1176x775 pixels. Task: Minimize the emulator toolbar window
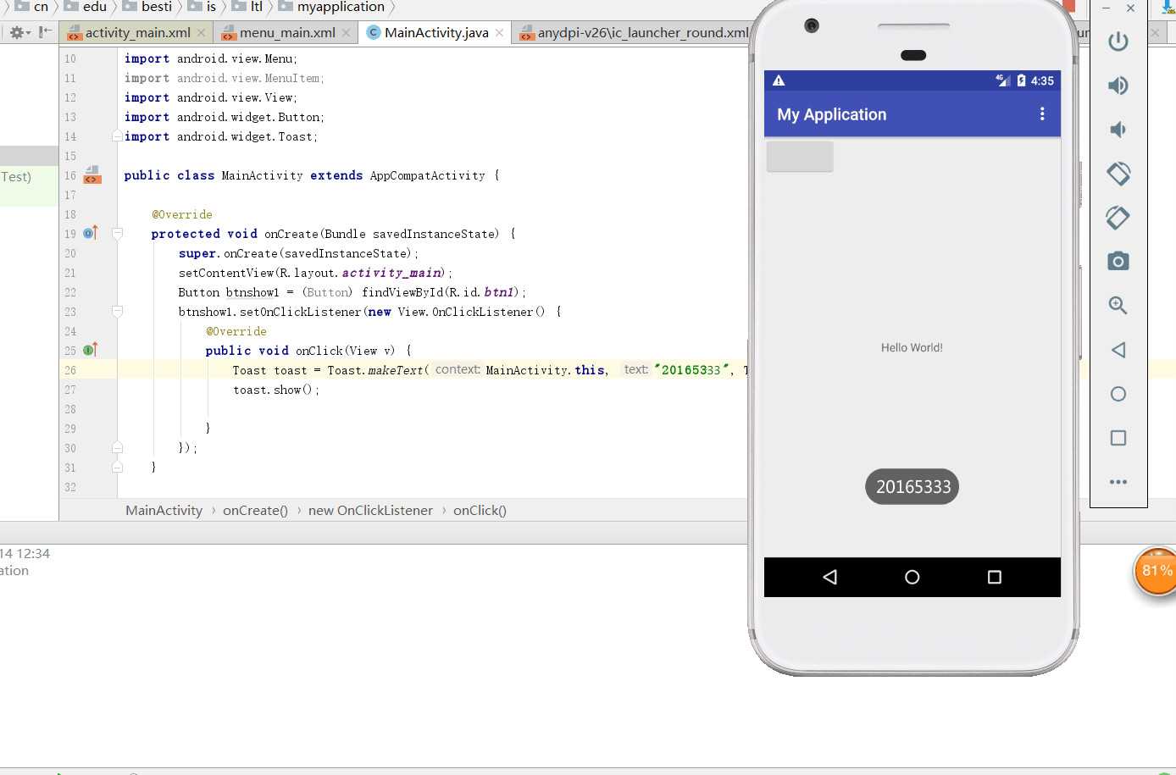1106,8
